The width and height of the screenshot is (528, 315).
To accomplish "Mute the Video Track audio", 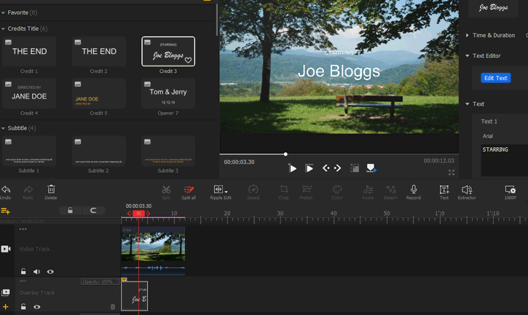I will 36,271.
